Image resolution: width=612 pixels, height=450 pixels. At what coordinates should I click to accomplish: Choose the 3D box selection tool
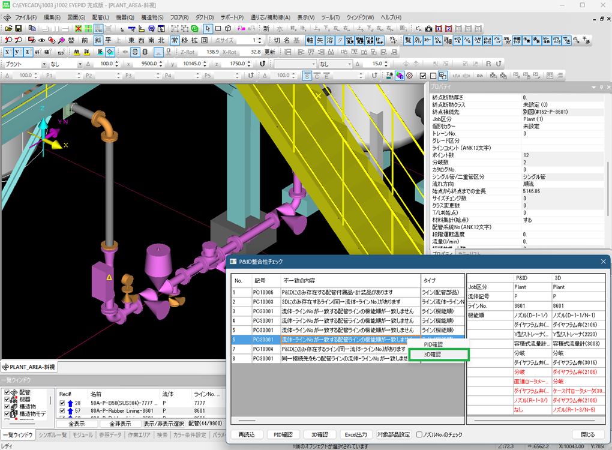229,28
